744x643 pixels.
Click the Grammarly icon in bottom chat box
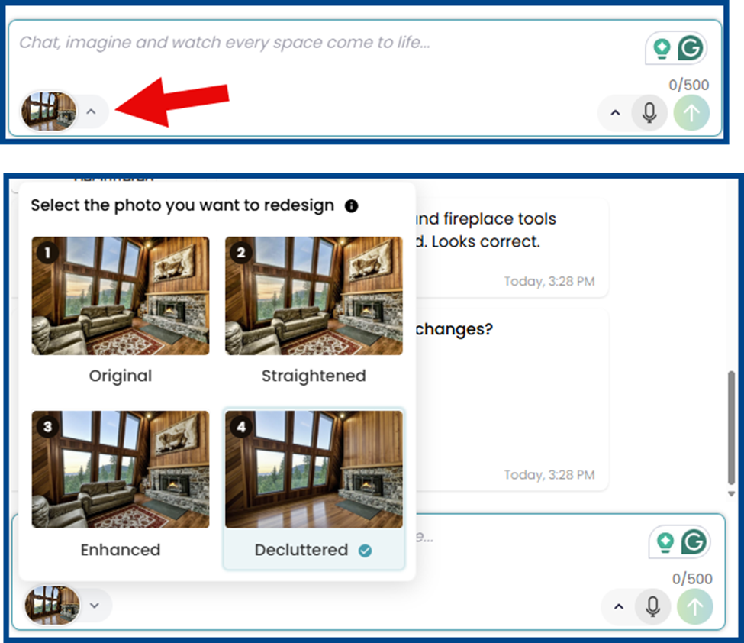[x=694, y=542]
